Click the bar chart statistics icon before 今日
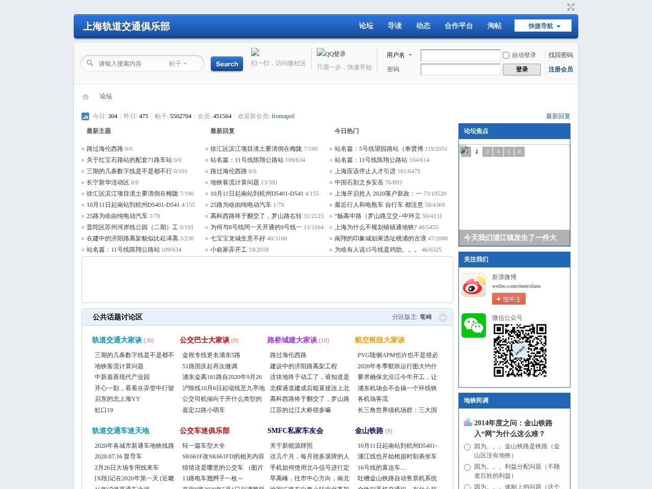This screenshot has height=489, width=652. [85, 116]
